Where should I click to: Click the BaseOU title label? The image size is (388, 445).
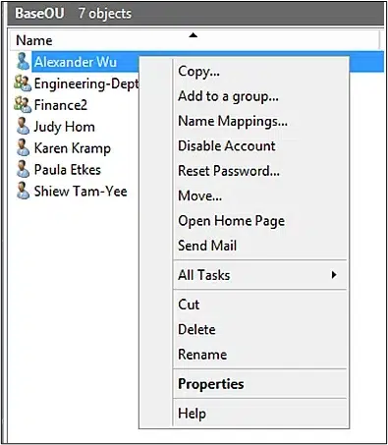pos(39,14)
